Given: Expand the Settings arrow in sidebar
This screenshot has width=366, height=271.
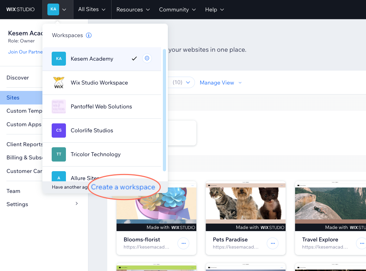Looking at the screenshot, I should pyautogui.click(x=77, y=204).
